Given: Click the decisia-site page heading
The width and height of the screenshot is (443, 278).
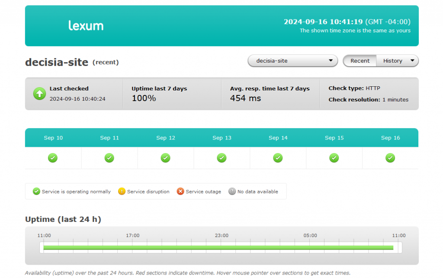Looking at the screenshot, I should click(57, 62).
